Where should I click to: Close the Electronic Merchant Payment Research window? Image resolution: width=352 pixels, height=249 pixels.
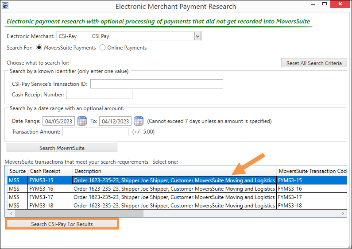coord(340,4)
